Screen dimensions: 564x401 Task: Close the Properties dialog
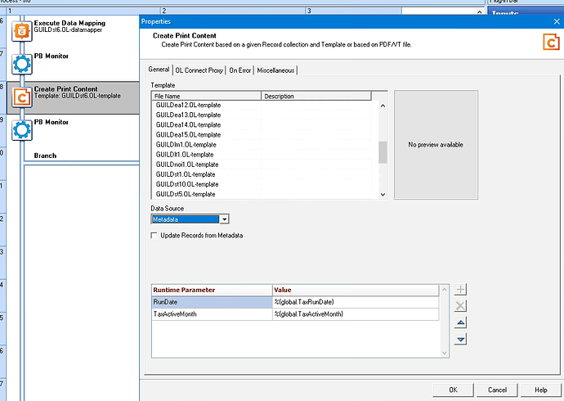557,22
